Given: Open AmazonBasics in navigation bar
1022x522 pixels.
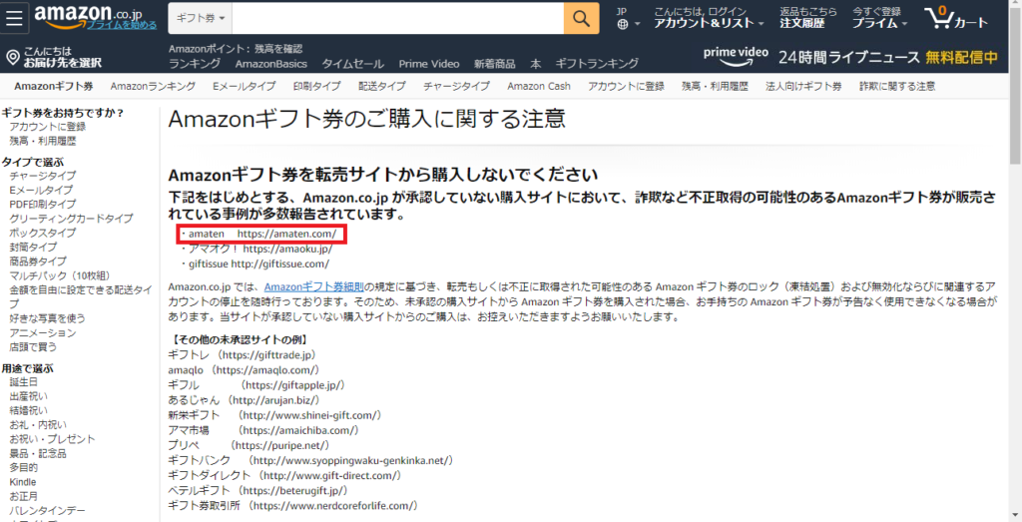Looking at the screenshot, I should tap(271, 64).
